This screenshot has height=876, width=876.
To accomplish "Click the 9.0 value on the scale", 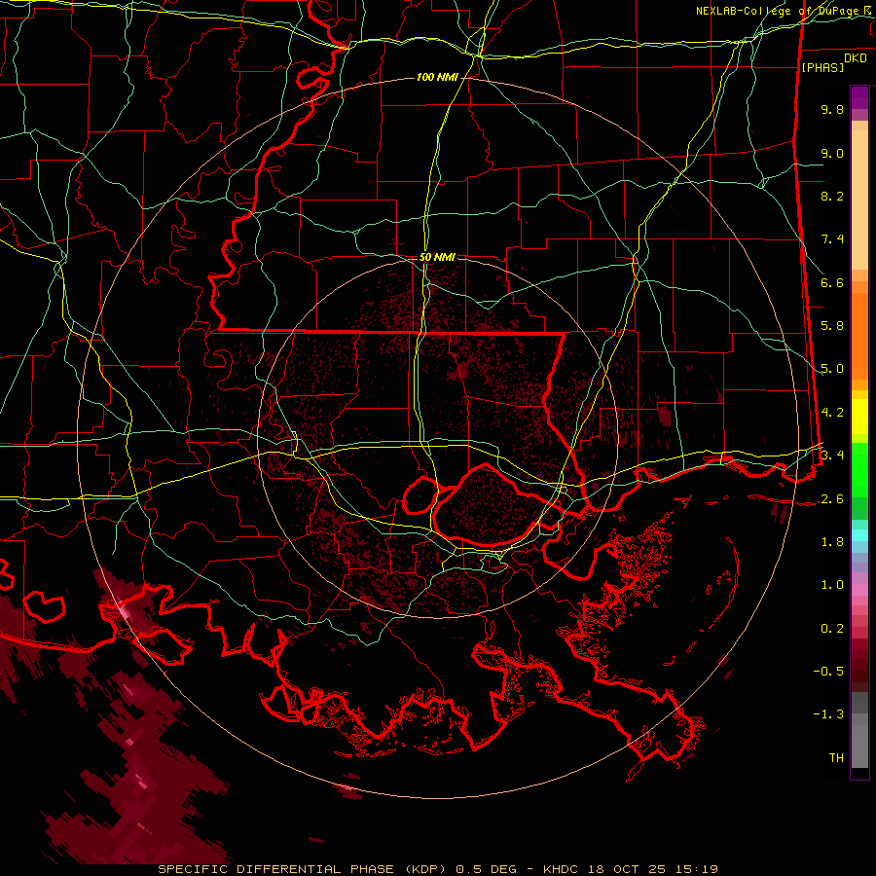I will 832,153.
